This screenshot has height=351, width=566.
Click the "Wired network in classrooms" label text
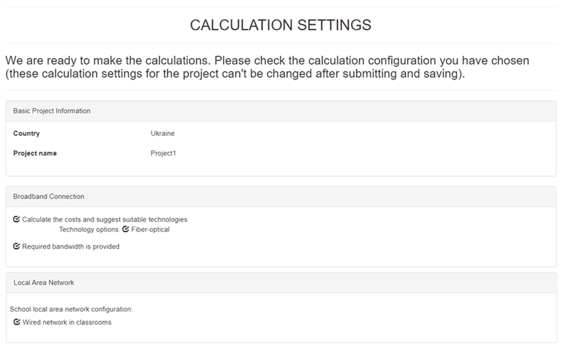[66, 322]
